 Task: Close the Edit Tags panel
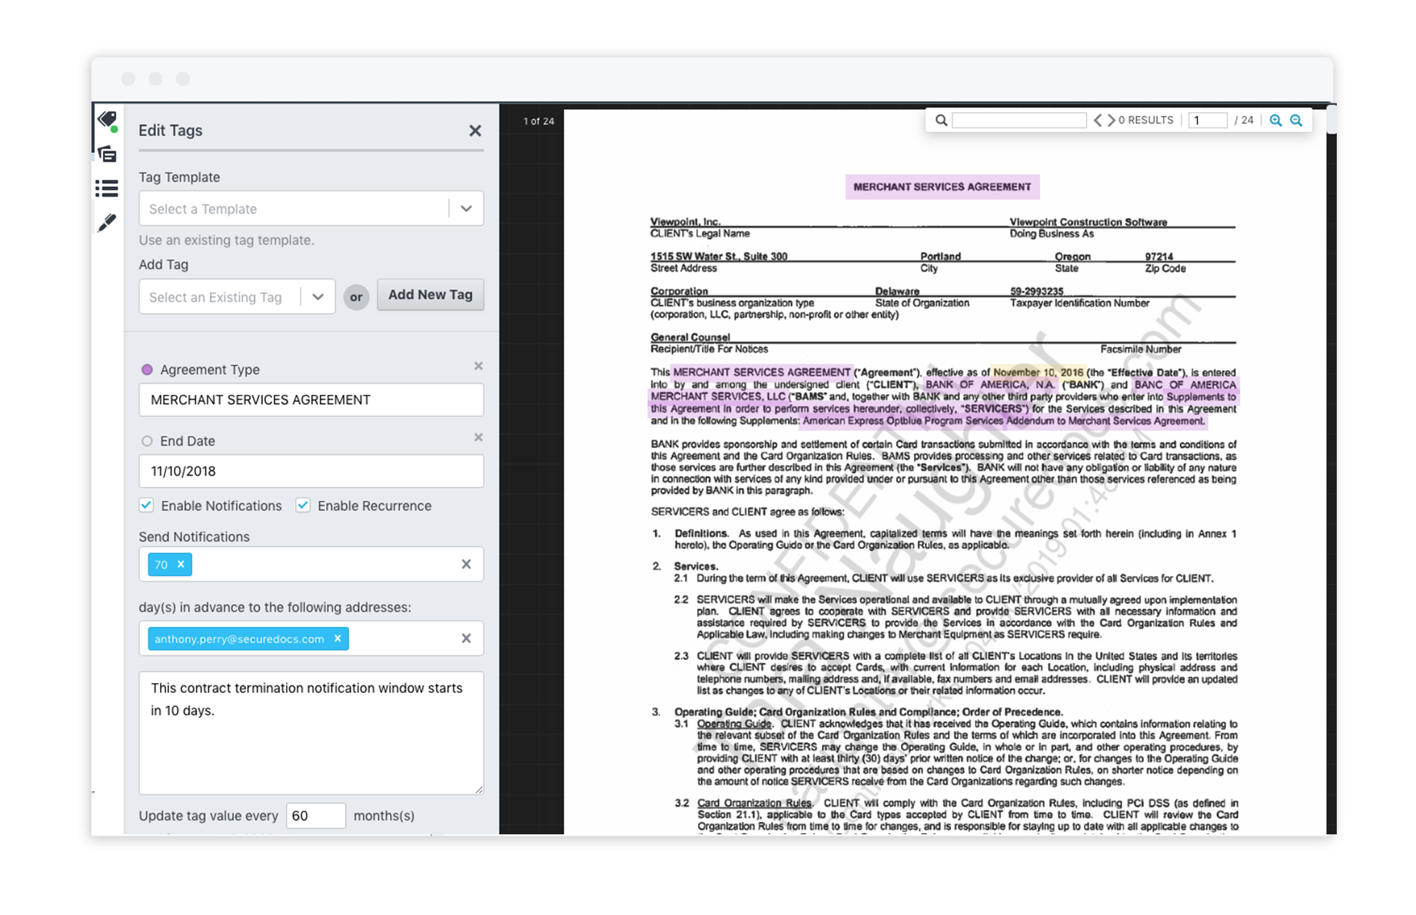pos(474,131)
